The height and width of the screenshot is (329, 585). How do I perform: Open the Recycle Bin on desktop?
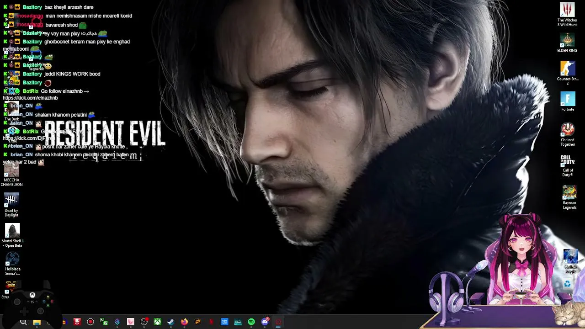[567, 284]
